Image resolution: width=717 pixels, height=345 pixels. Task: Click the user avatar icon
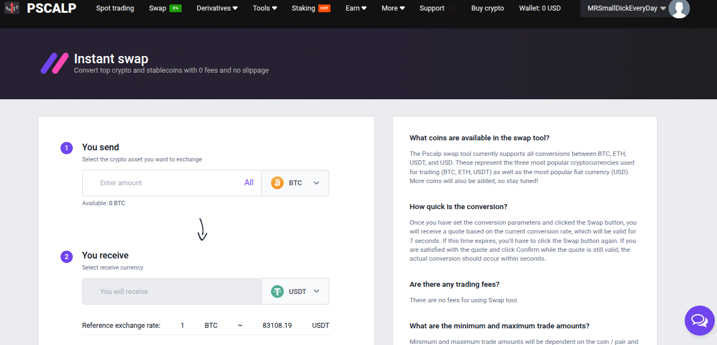679,8
